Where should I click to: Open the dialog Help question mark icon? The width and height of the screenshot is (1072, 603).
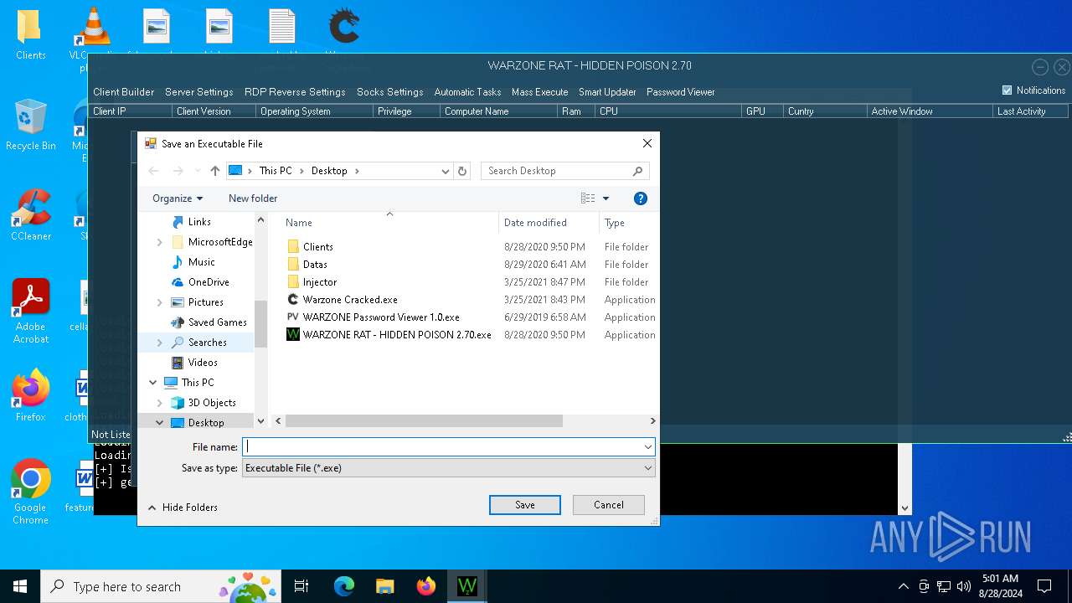pos(641,198)
